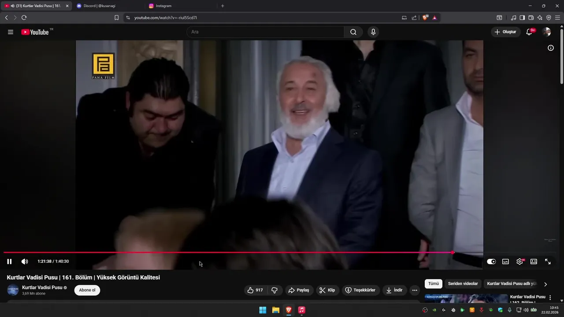The height and width of the screenshot is (317, 564).
Task: Reload the current page
Action: [x=24, y=18]
